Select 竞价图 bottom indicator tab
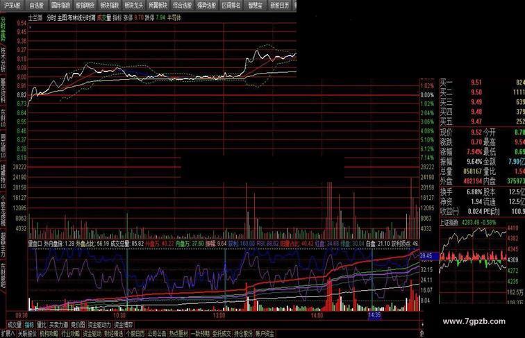 coord(78,325)
